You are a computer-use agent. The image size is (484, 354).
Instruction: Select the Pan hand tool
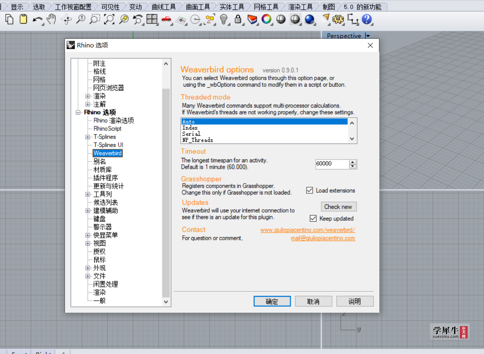pos(51,19)
